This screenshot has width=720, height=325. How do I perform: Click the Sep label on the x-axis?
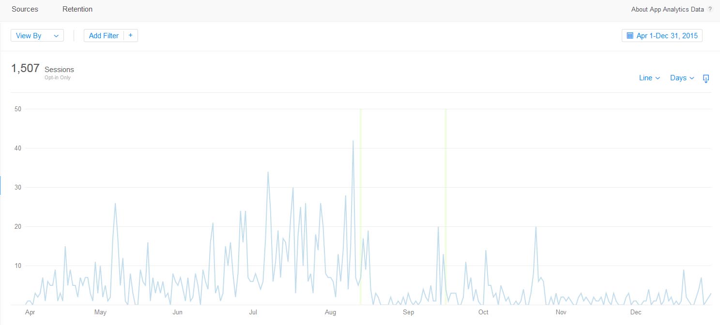[408, 312]
